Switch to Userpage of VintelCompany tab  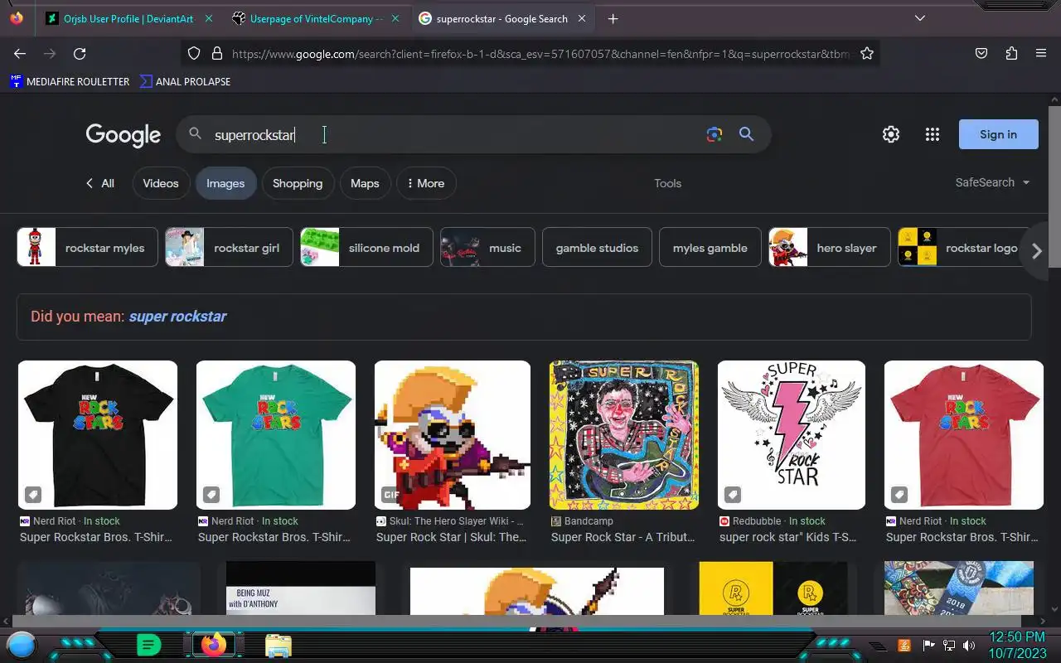(x=317, y=18)
